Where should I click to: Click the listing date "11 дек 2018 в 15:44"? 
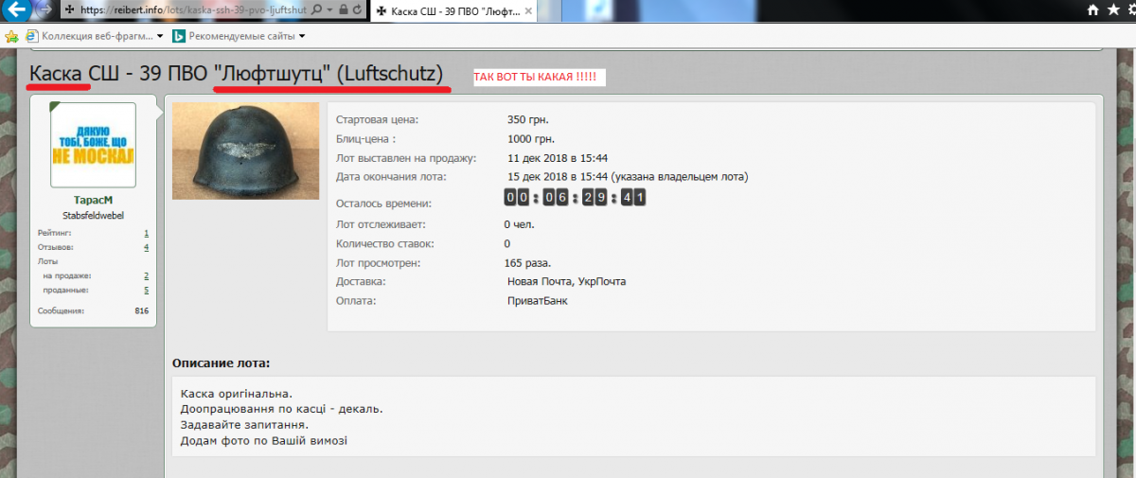click(x=558, y=157)
